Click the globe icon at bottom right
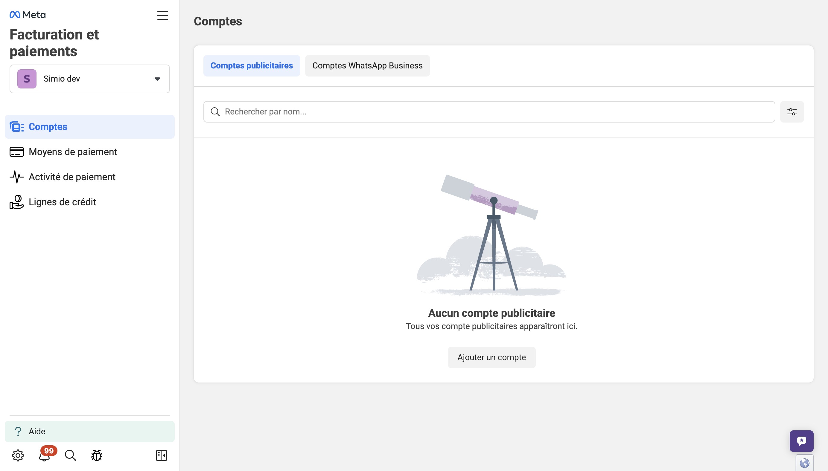This screenshot has height=471, width=828. pyautogui.click(x=804, y=463)
